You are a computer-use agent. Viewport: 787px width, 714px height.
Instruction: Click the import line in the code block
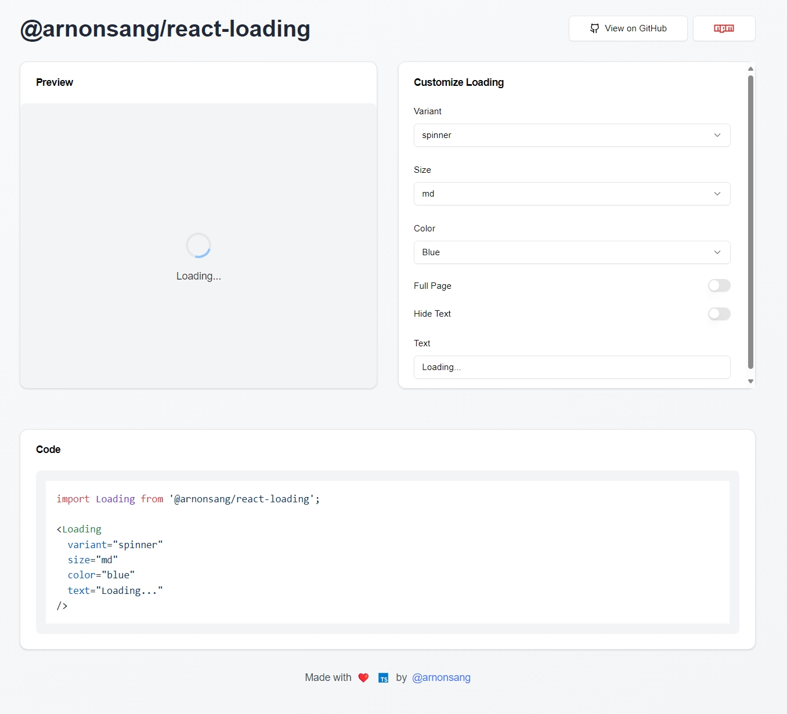pyautogui.click(x=188, y=499)
